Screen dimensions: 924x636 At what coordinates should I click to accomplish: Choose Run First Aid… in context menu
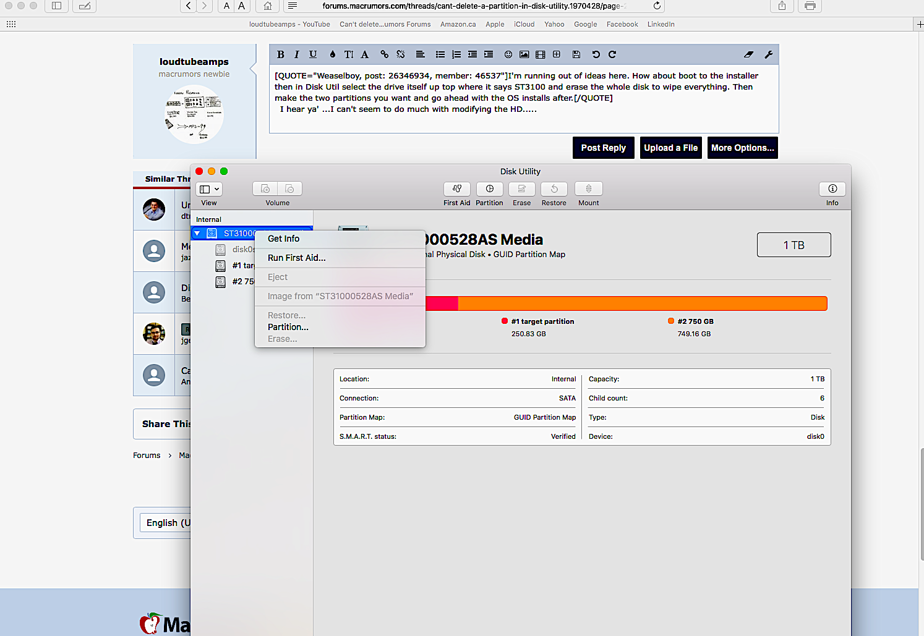(x=340, y=258)
